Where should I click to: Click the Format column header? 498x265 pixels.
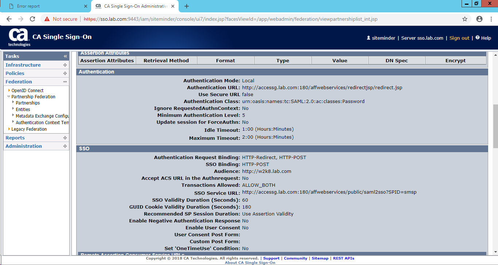226,60
